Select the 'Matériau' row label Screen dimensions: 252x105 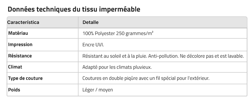(x=18, y=33)
